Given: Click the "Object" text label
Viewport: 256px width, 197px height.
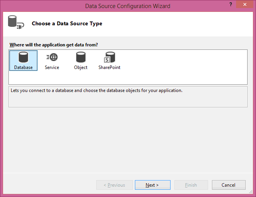Looking at the screenshot, I should coord(80,67).
